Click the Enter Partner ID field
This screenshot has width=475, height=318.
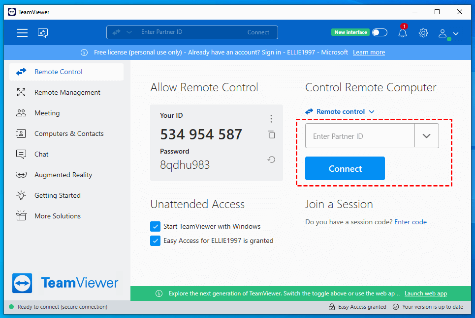pos(360,136)
